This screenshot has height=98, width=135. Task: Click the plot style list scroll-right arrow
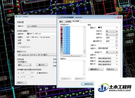(82, 56)
